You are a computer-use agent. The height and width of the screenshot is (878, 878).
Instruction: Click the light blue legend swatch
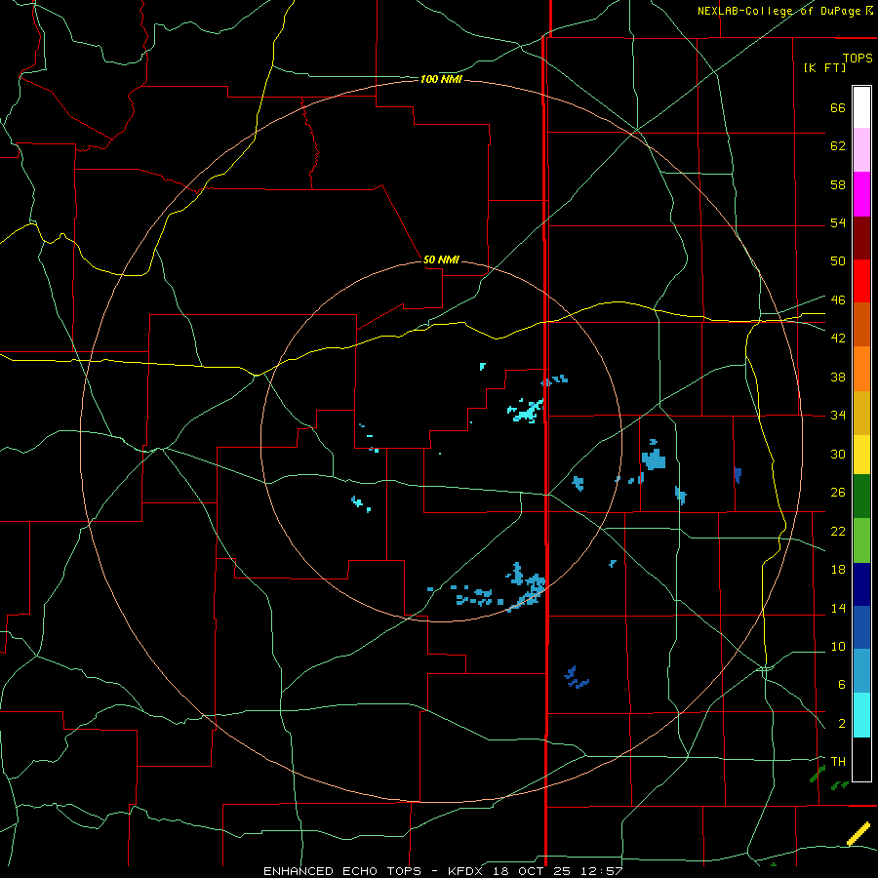(x=861, y=671)
